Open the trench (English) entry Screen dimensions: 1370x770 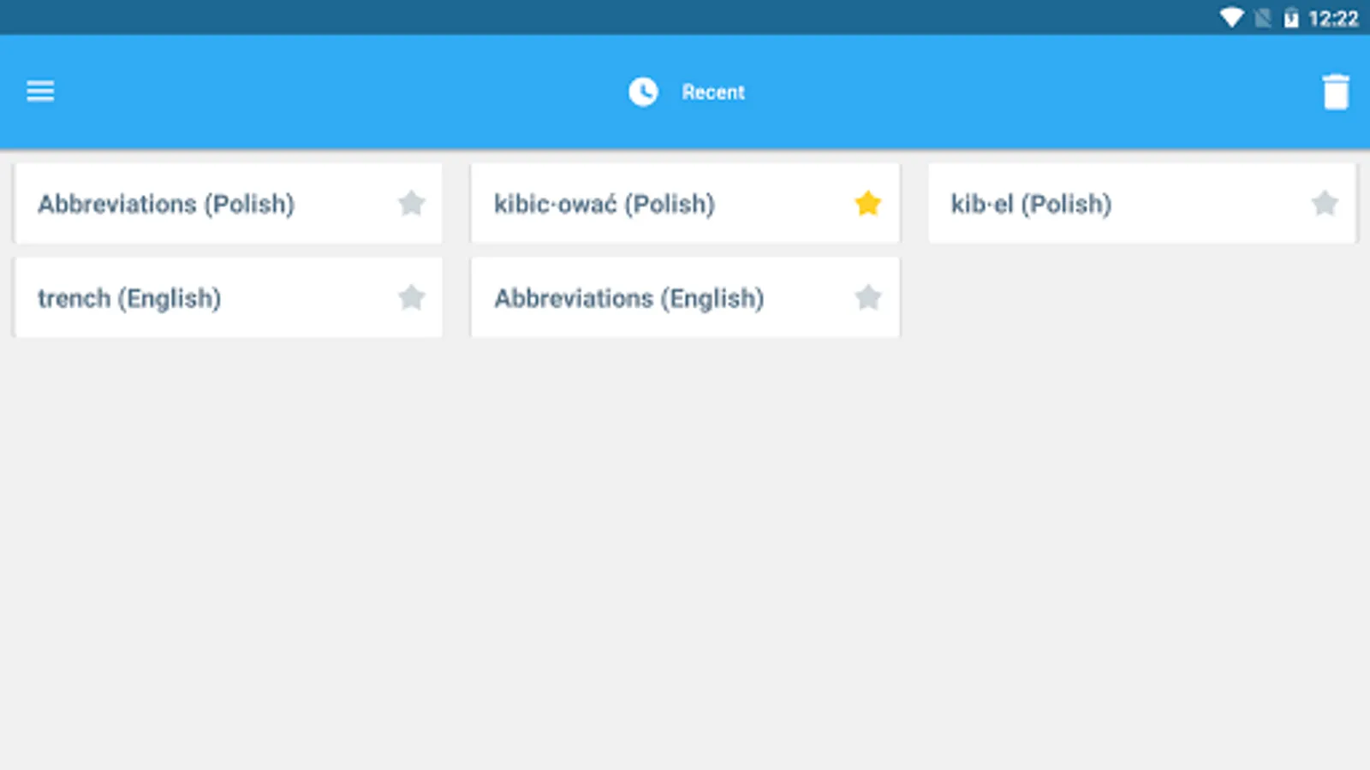[x=129, y=298]
